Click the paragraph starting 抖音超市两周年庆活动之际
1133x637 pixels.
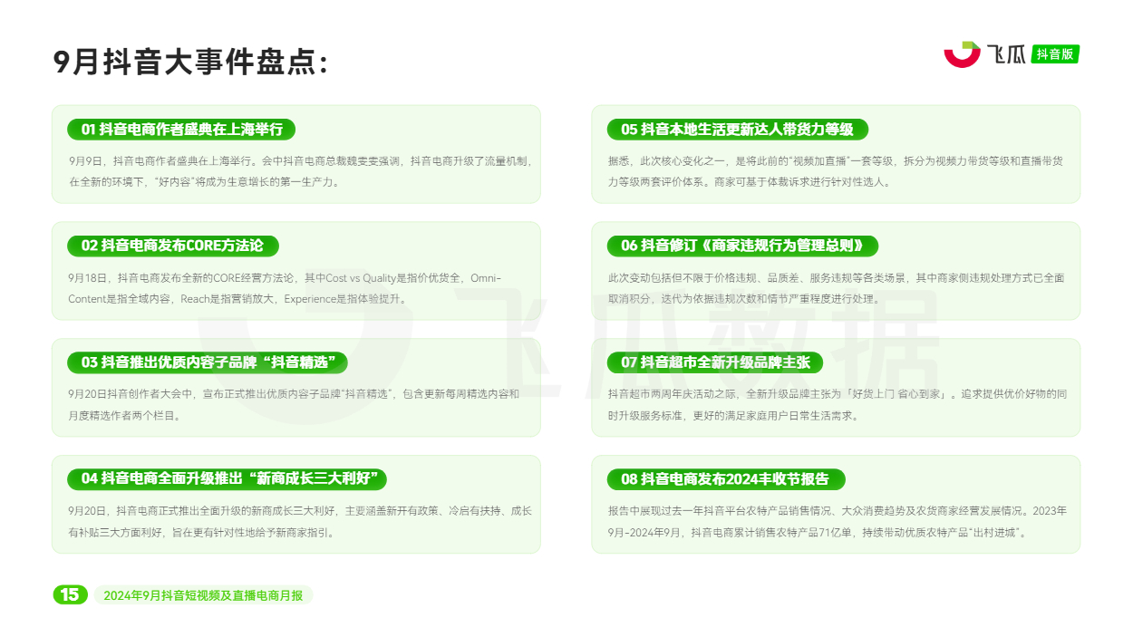[x=837, y=404]
